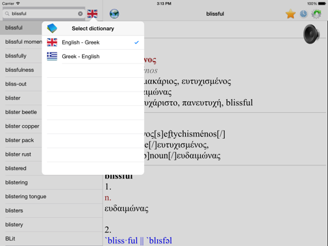Click the blue book icon in popup
The height and width of the screenshot is (246, 328).
pyautogui.click(x=52, y=28)
